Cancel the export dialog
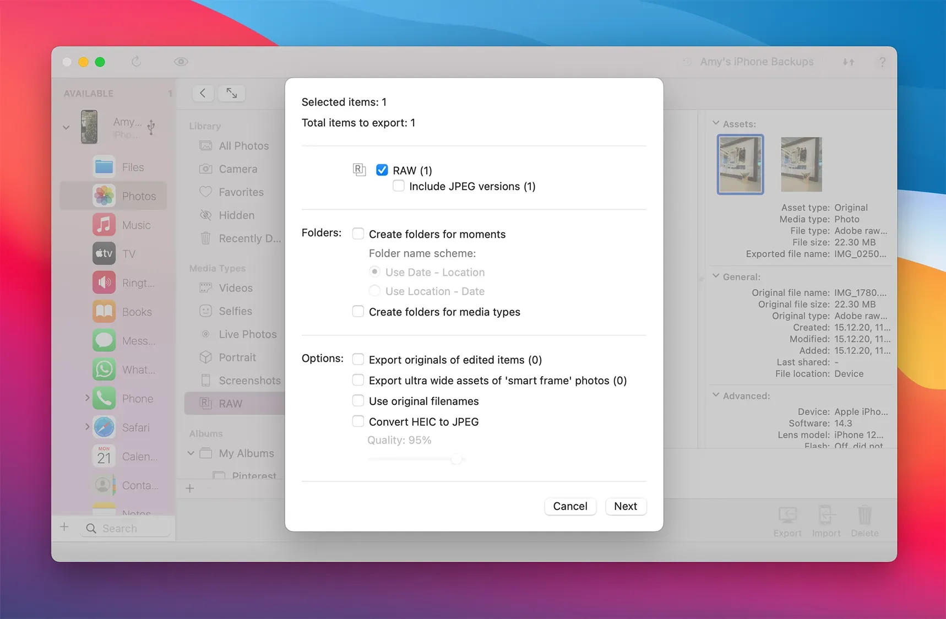The width and height of the screenshot is (946, 619). pos(570,506)
